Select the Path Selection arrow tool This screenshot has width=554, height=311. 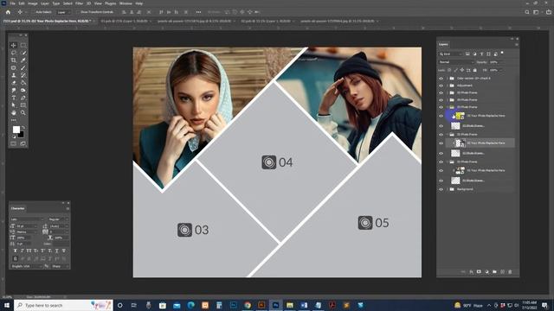(x=14, y=105)
